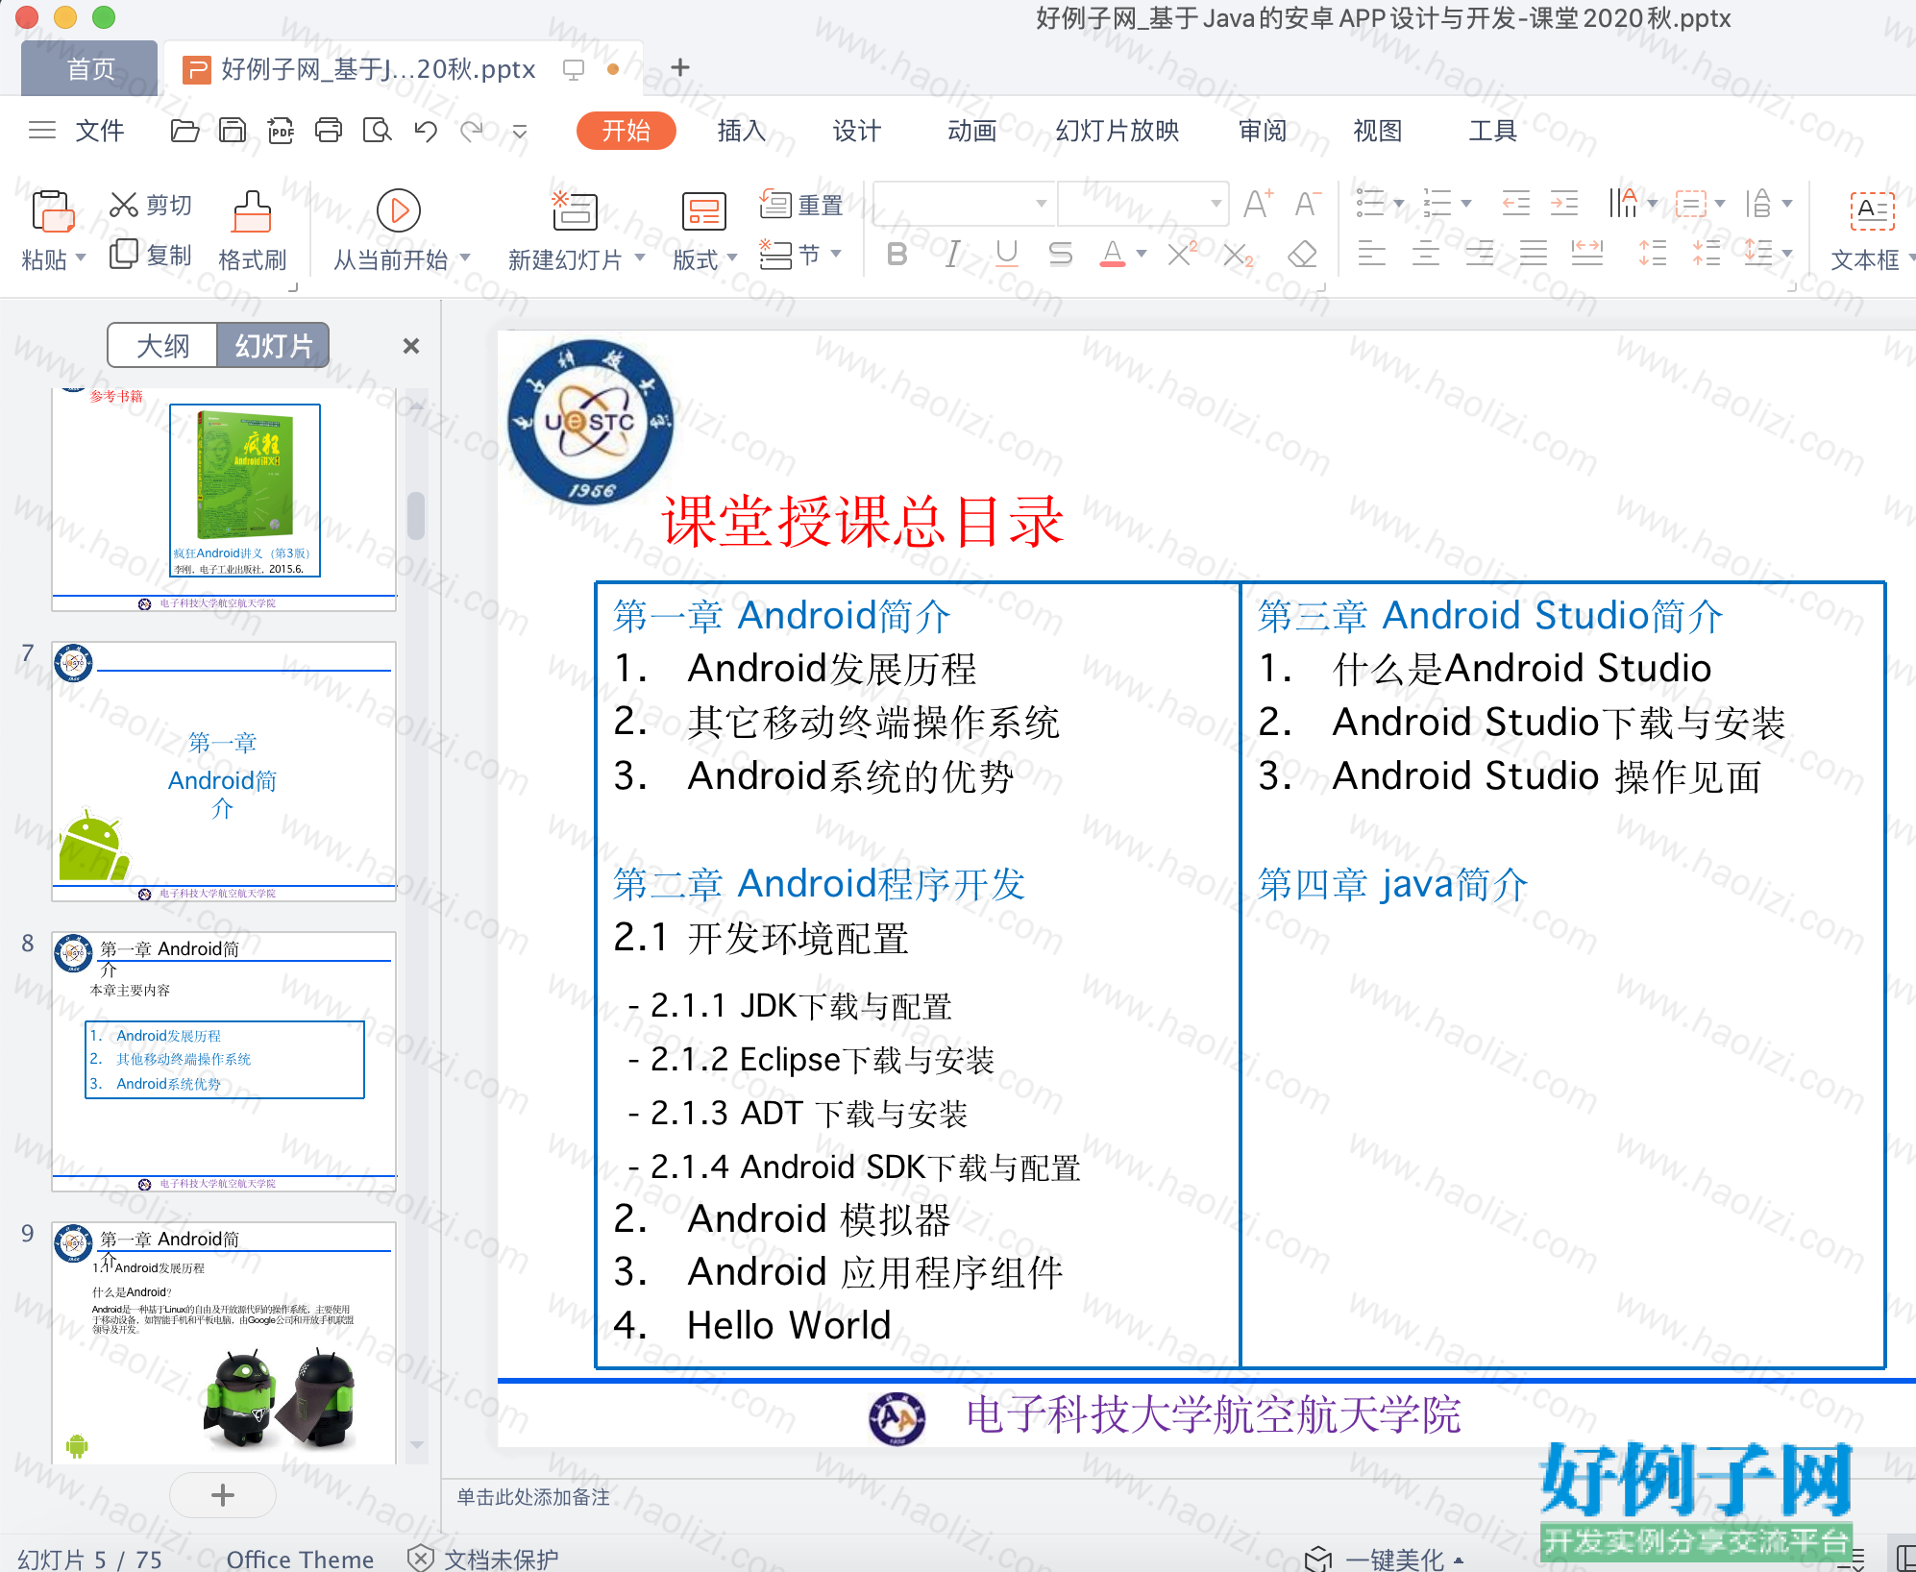Select slide 7 thumbnail 第一章

(224, 772)
